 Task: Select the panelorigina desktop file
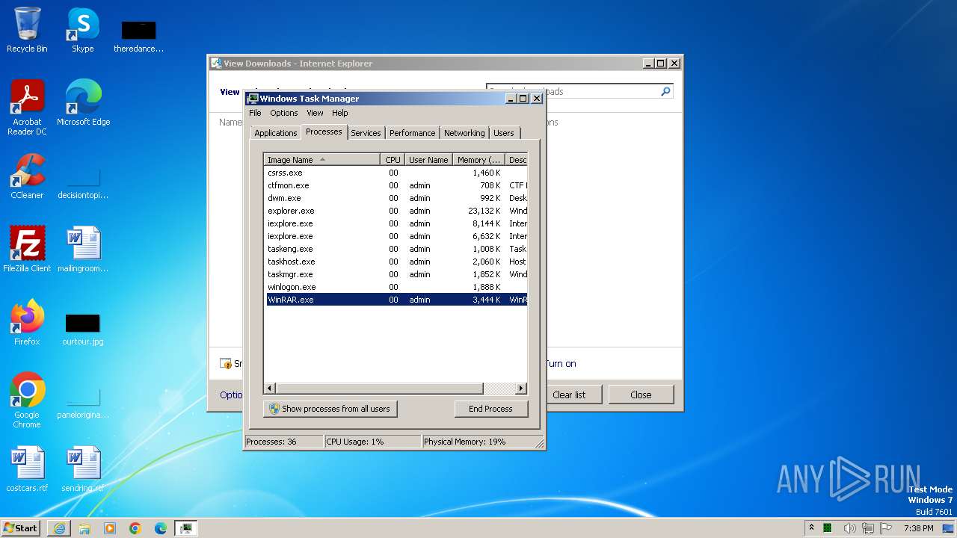point(83,402)
